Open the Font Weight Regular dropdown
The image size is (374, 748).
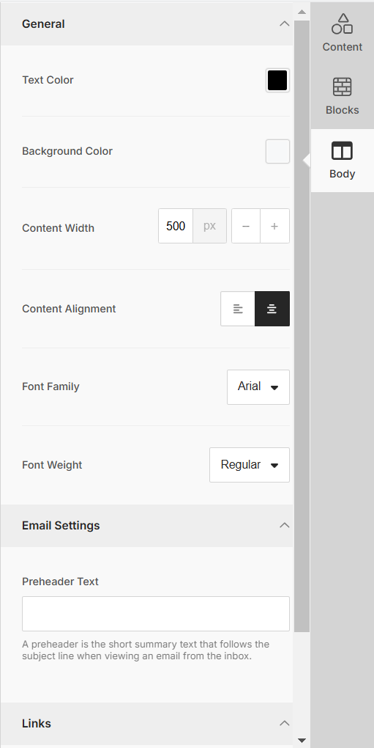[250, 465]
